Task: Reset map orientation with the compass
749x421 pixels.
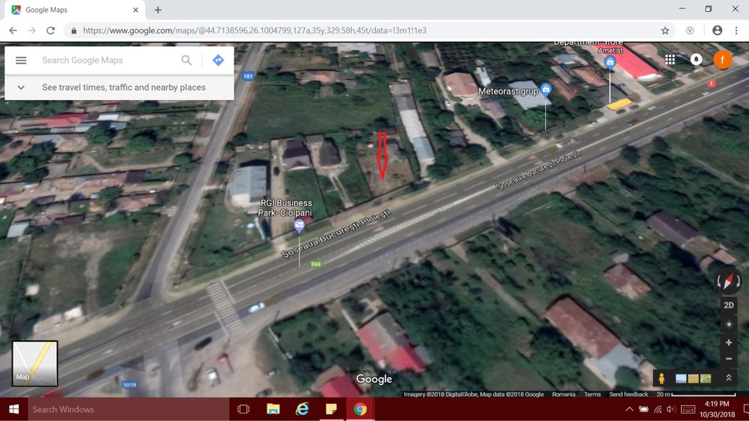Action: tap(729, 281)
